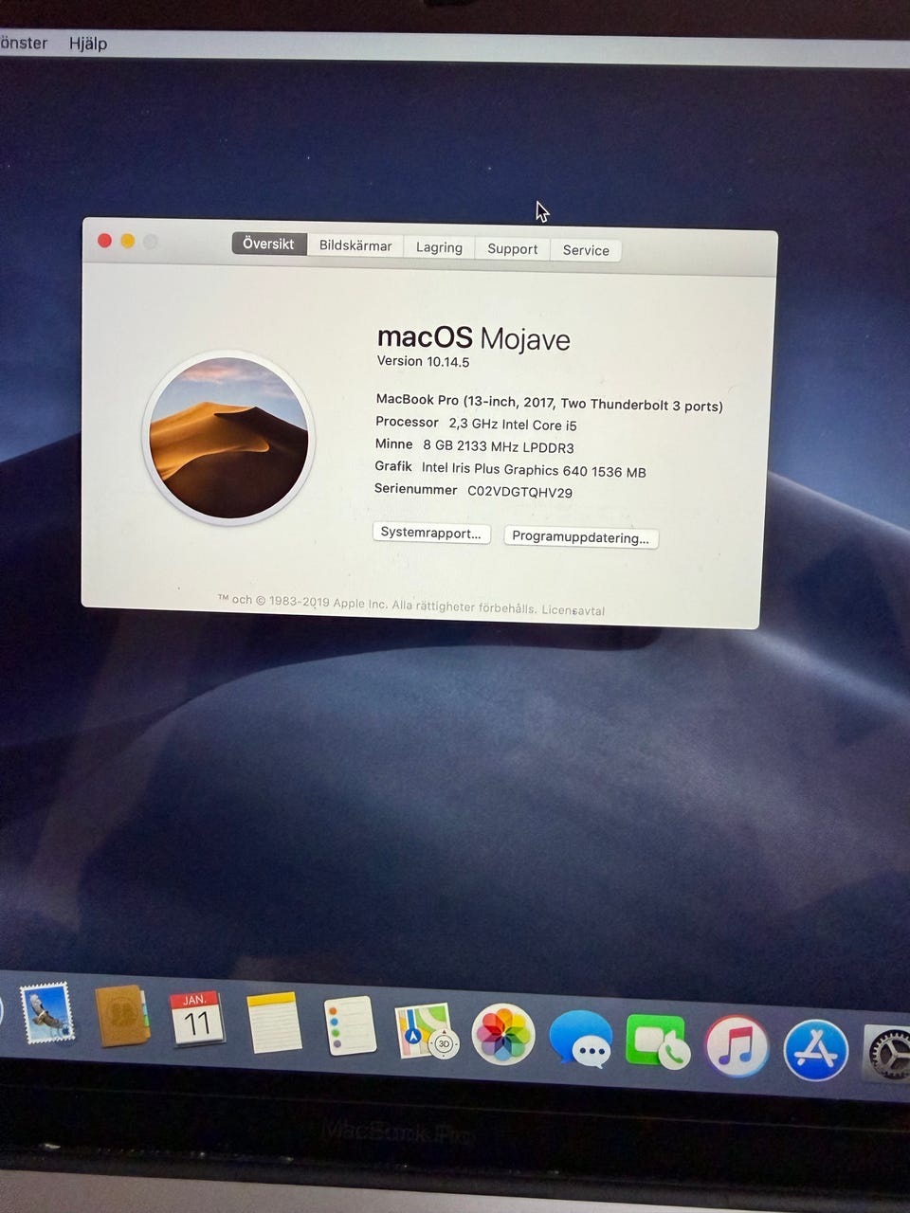Select the Support tab
The width and height of the screenshot is (910, 1213).
512,248
